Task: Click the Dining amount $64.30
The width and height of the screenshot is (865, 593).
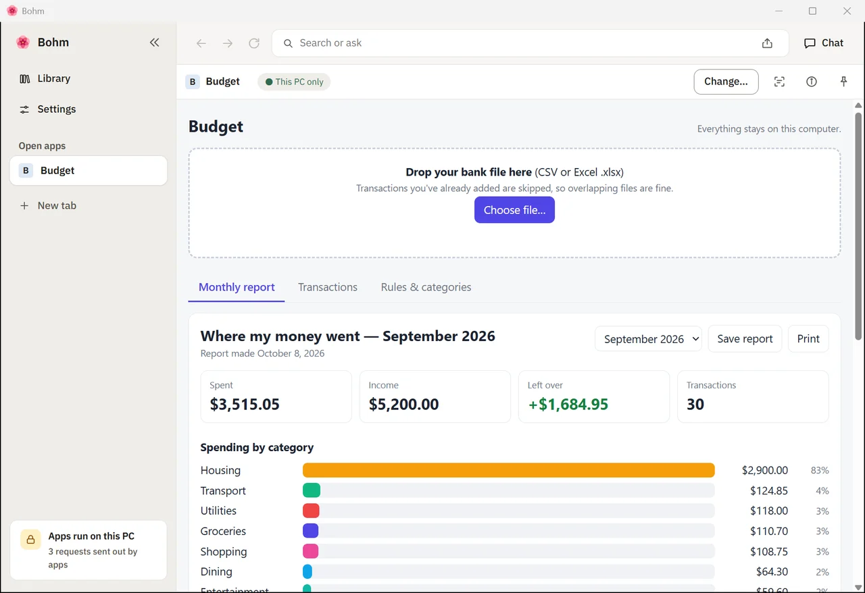Action: tap(772, 572)
